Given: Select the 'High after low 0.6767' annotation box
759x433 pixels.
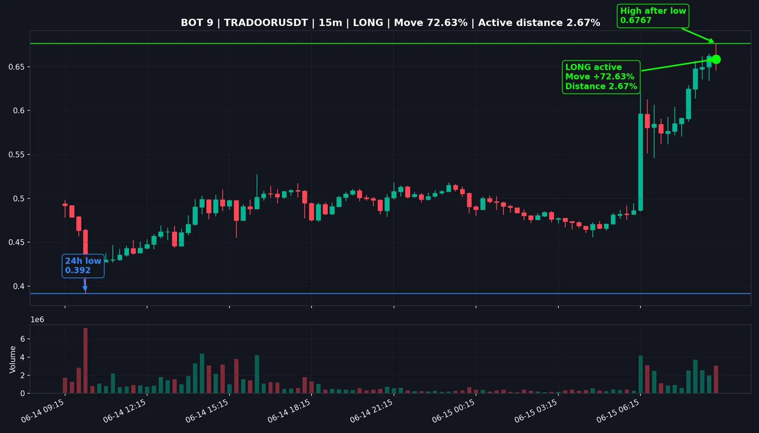Looking at the screenshot, I should pyautogui.click(x=653, y=16).
